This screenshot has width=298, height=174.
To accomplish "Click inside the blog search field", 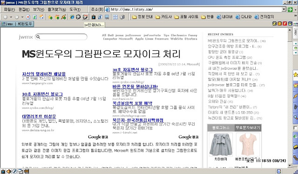I will pyautogui.click(x=61, y=37).
